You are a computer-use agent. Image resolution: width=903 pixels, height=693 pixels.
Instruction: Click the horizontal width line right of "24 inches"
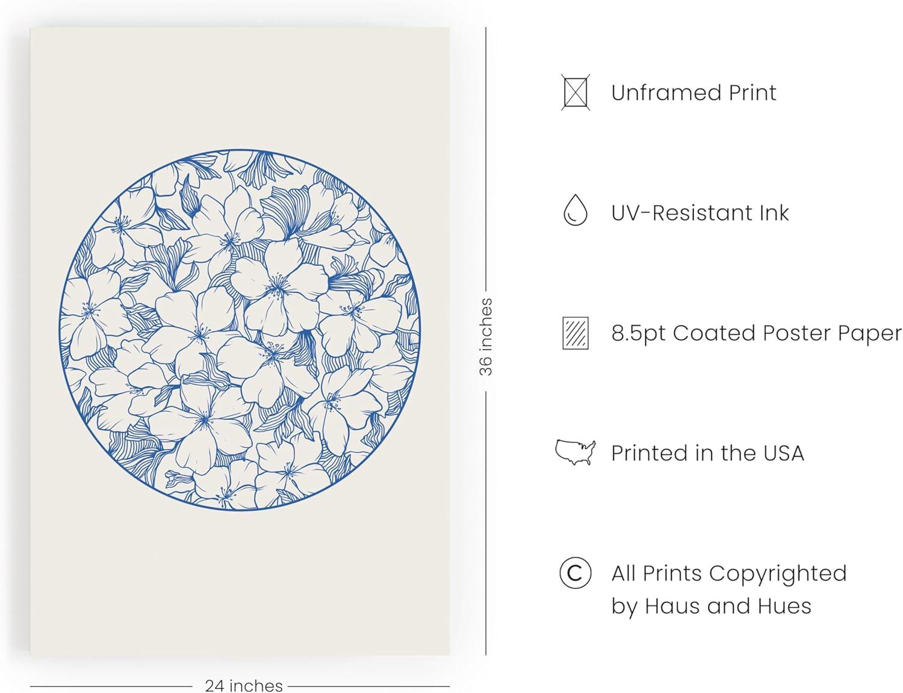tap(368, 686)
